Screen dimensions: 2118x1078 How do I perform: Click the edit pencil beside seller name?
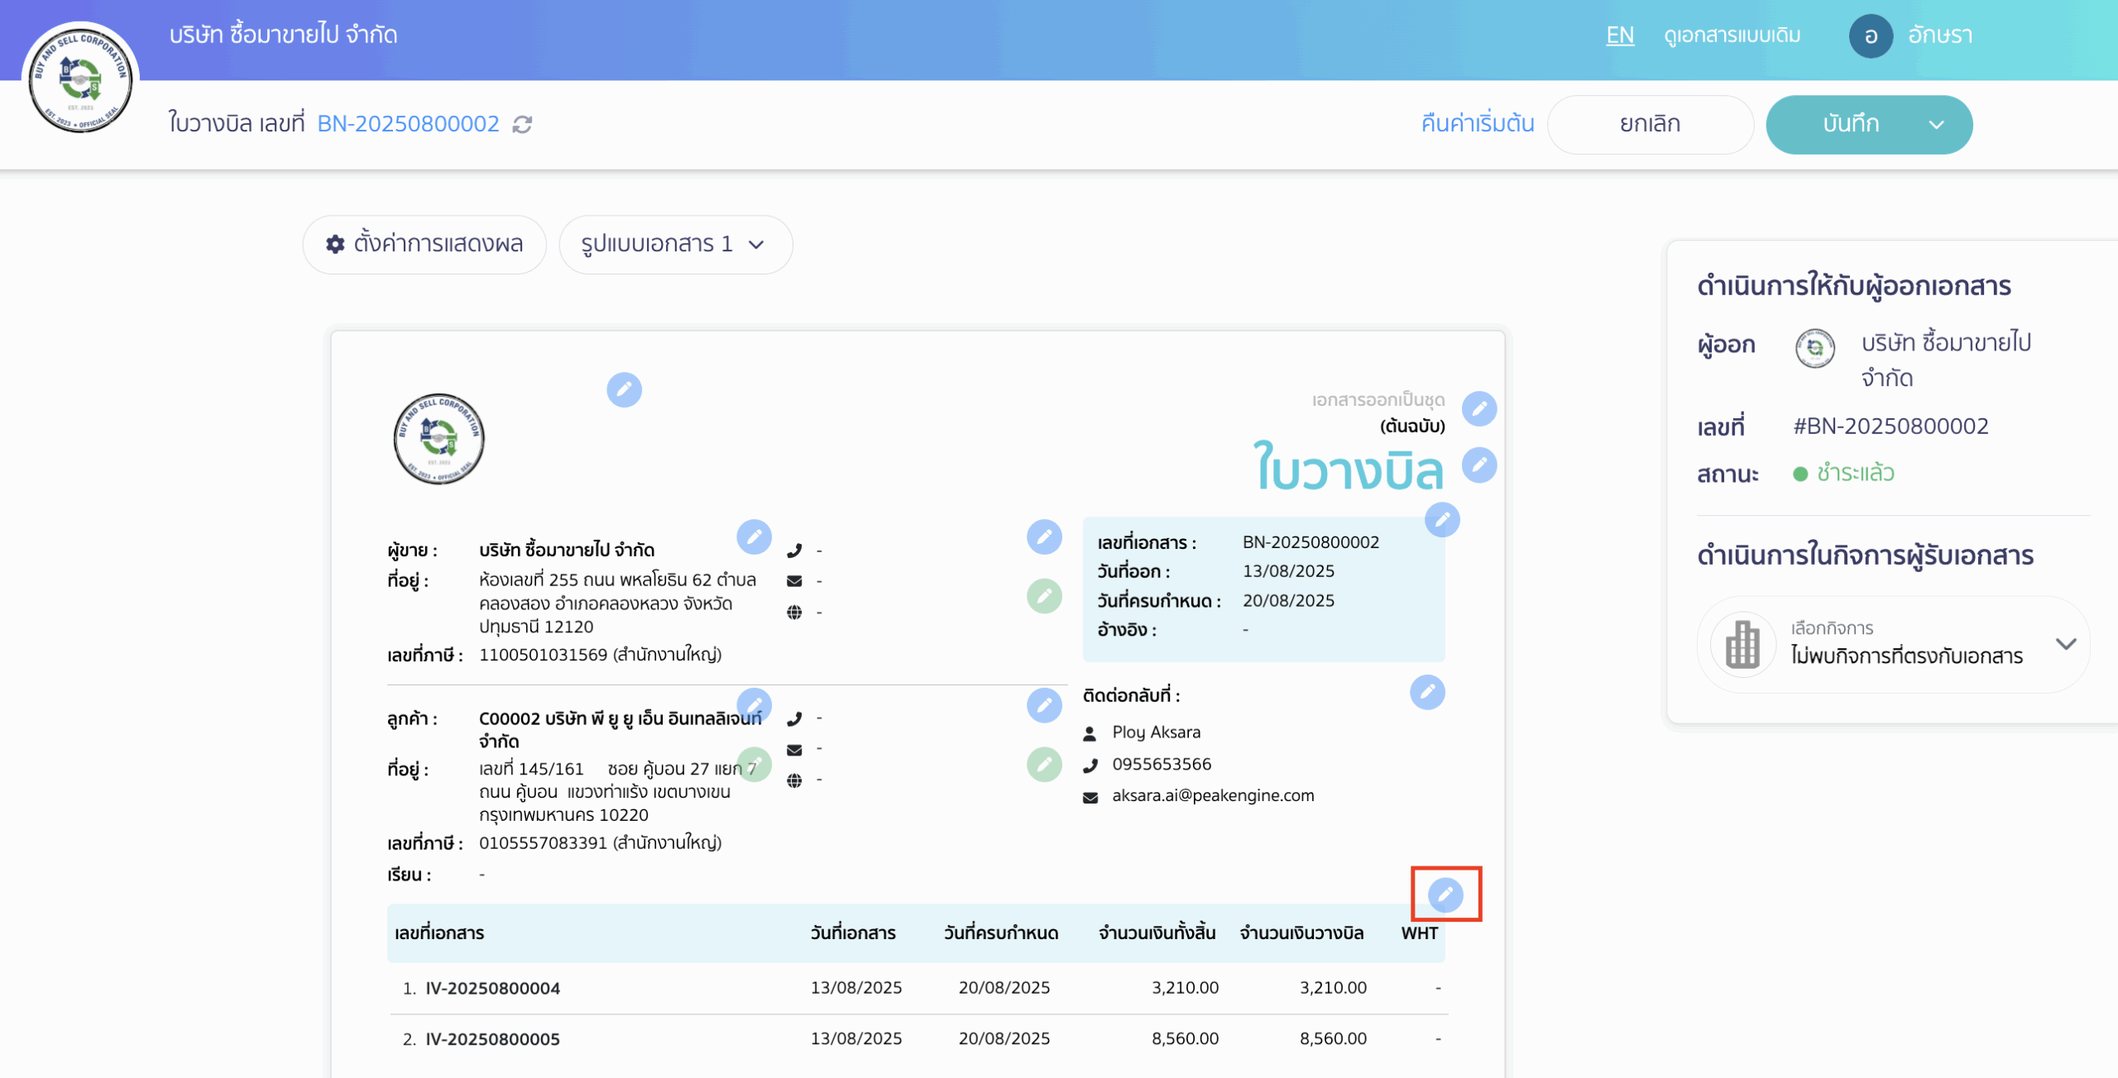[x=754, y=537]
